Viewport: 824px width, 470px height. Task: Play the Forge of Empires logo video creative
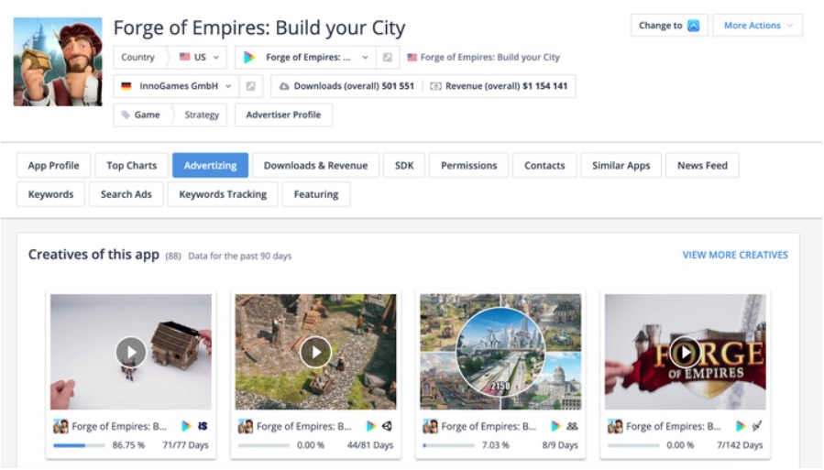685,352
